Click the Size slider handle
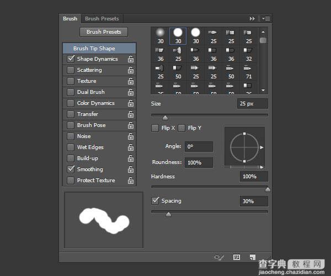This screenshot has height=276, width=331. click(165, 118)
